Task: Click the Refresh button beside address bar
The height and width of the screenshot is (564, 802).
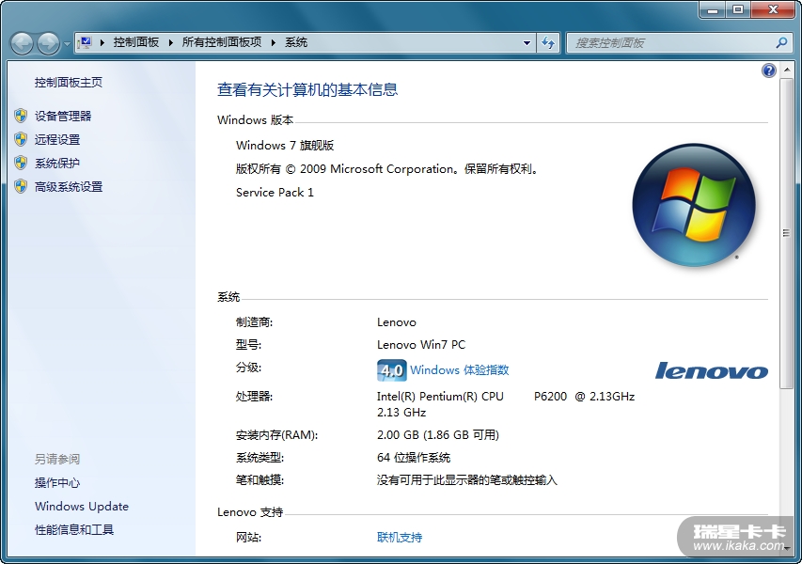Action: (x=548, y=43)
